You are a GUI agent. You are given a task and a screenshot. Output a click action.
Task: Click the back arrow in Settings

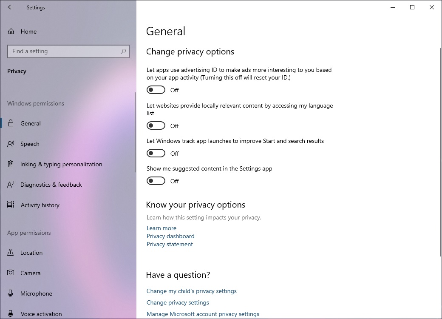pos(11,7)
